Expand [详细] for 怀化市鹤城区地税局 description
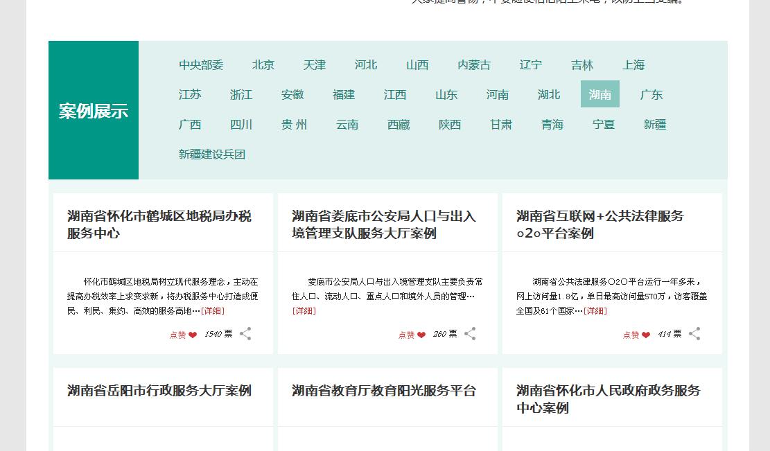The width and height of the screenshot is (770, 451). pyautogui.click(x=213, y=311)
